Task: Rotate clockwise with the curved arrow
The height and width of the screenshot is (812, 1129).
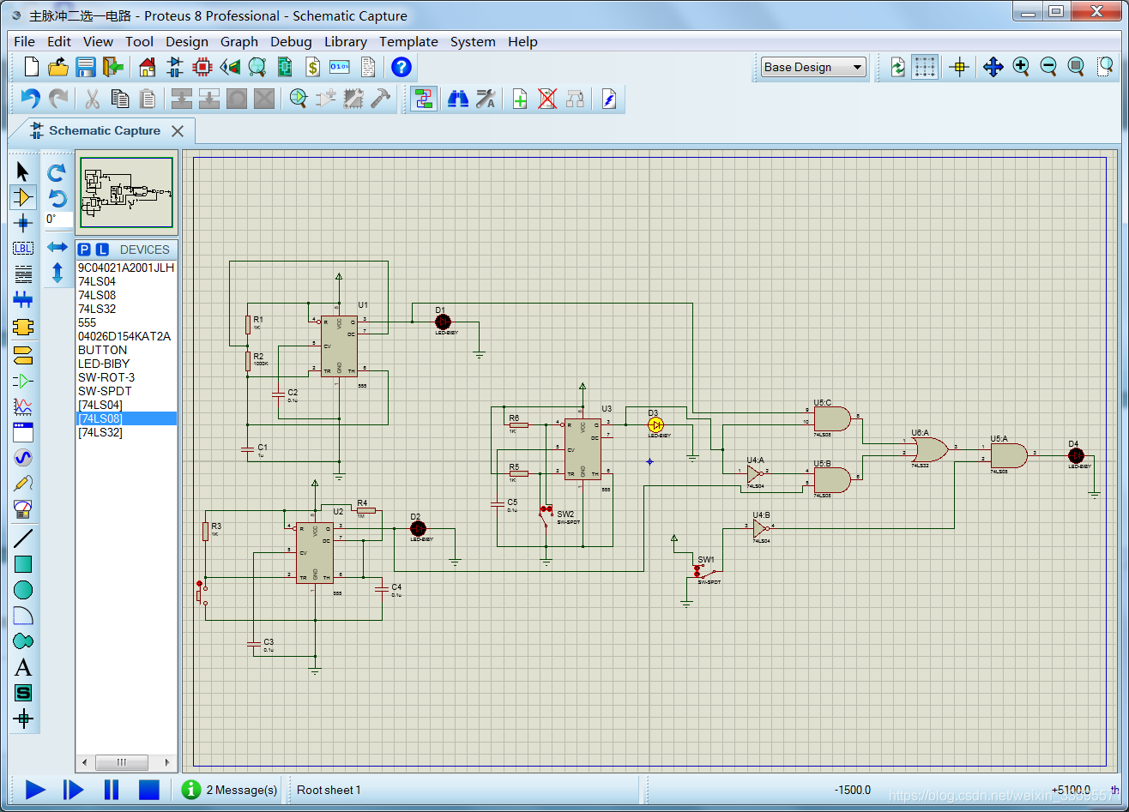Action: pyautogui.click(x=57, y=171)
